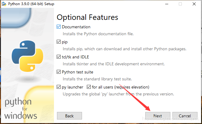This screenshot has width=202, height=124.
Task: Cancel the Python setup
Action: pos(185,116)
